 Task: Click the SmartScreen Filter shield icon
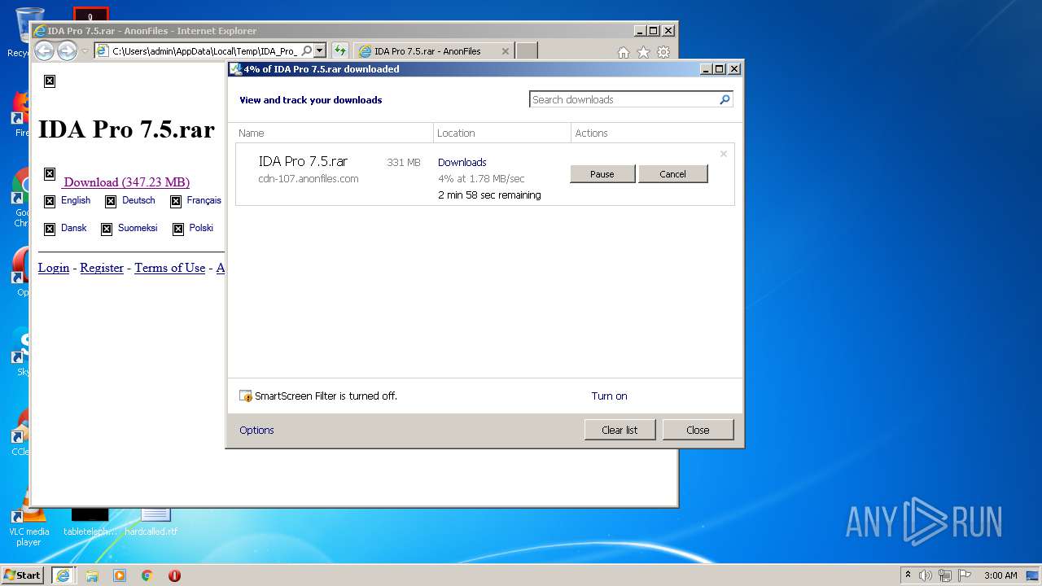click(246, 396)
